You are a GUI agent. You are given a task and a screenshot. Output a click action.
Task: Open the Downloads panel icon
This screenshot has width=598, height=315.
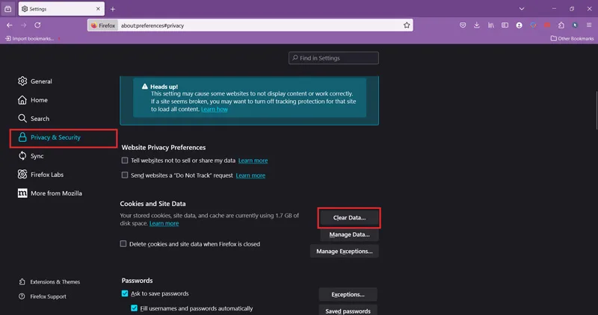(x=477, y=25)
